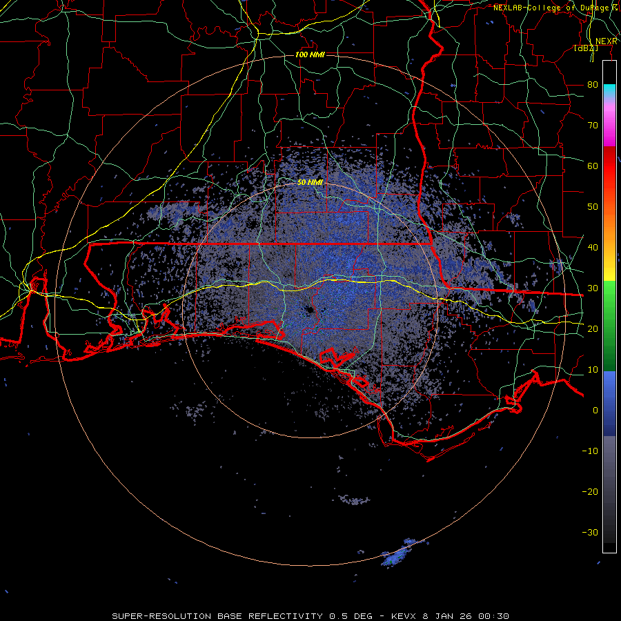Click the 50 dBZ value on the scale
The height and width of the screenshot is (621, 621).
tap(593, 207)
